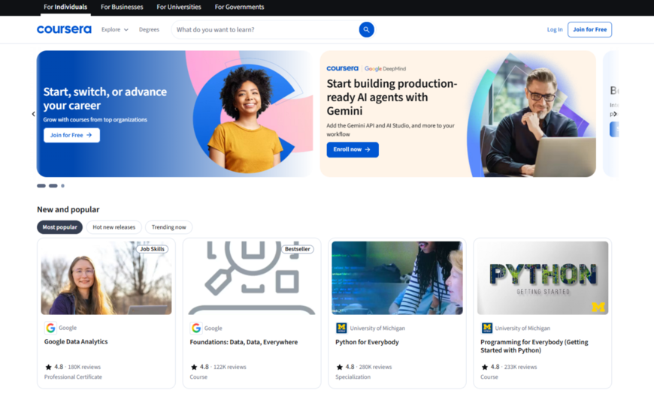This screenshot has height=393, width=654.
Task: Click Google DeepMind logo on Gemini banner
Action: 385,69
